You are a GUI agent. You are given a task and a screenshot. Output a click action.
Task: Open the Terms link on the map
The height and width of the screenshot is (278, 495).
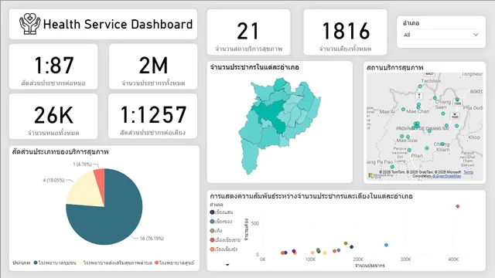point(468,172)
